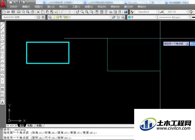Toggle the layer on/off light bulb
Viewport: 195px width, 140px height.
(x=54, y=17)
